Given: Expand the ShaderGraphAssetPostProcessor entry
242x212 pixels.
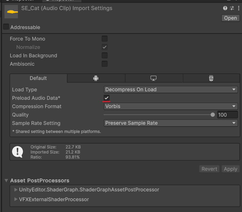Looking at the screenshot, I should click(16, 190).
